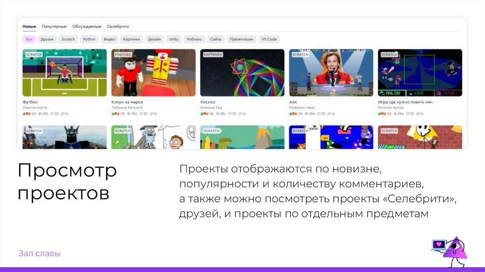Toggle the Друзья filter chip
The height and width of the screenshot is (272, 485).
(x=47, y=39)
